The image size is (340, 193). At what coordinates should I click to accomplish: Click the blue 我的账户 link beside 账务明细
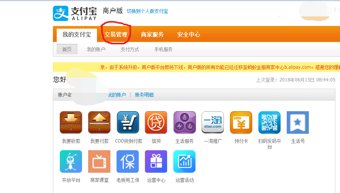[117, 95]
